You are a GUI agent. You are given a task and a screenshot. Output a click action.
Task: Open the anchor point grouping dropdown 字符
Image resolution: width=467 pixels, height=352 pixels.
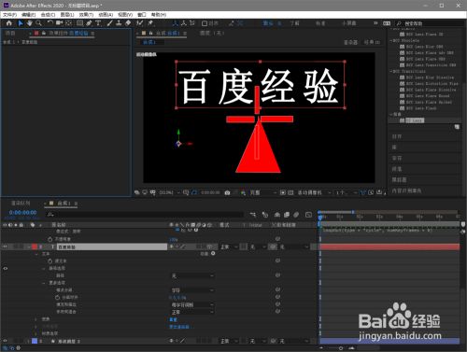(x=192, y=290)
